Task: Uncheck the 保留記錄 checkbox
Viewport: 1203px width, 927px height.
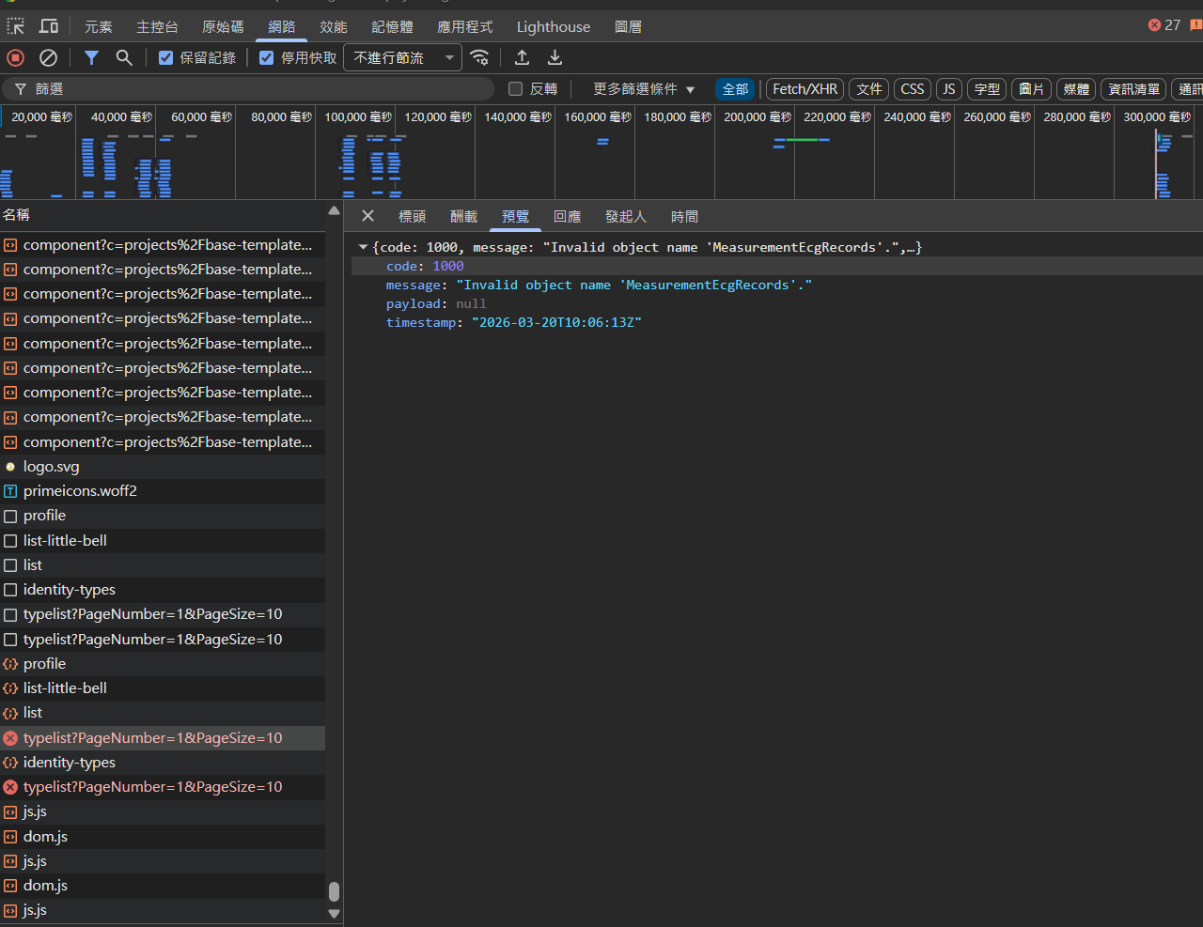Action: click(166, 58)
